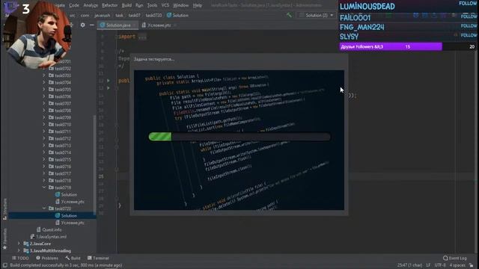The image size is (479, 269).
Task: Select Условие.jetc under task0720
Action: point(73,223)
